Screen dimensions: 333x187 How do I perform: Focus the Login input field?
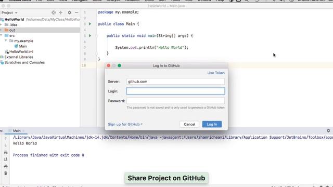[x=175, y=91]
